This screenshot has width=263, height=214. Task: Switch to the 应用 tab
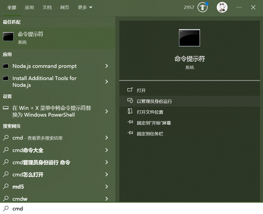click(29, 8)
